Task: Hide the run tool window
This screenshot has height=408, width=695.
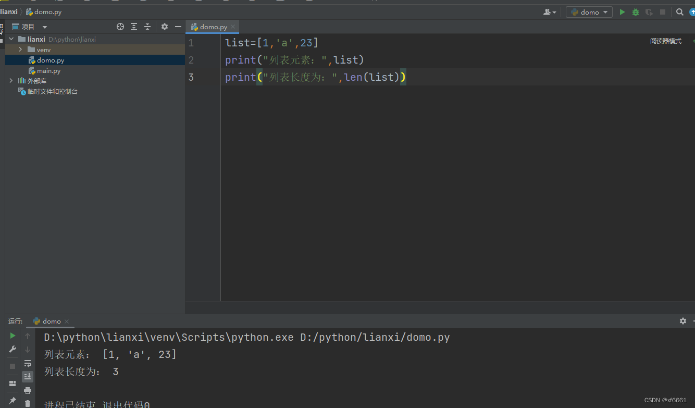Action: [693, 321]
